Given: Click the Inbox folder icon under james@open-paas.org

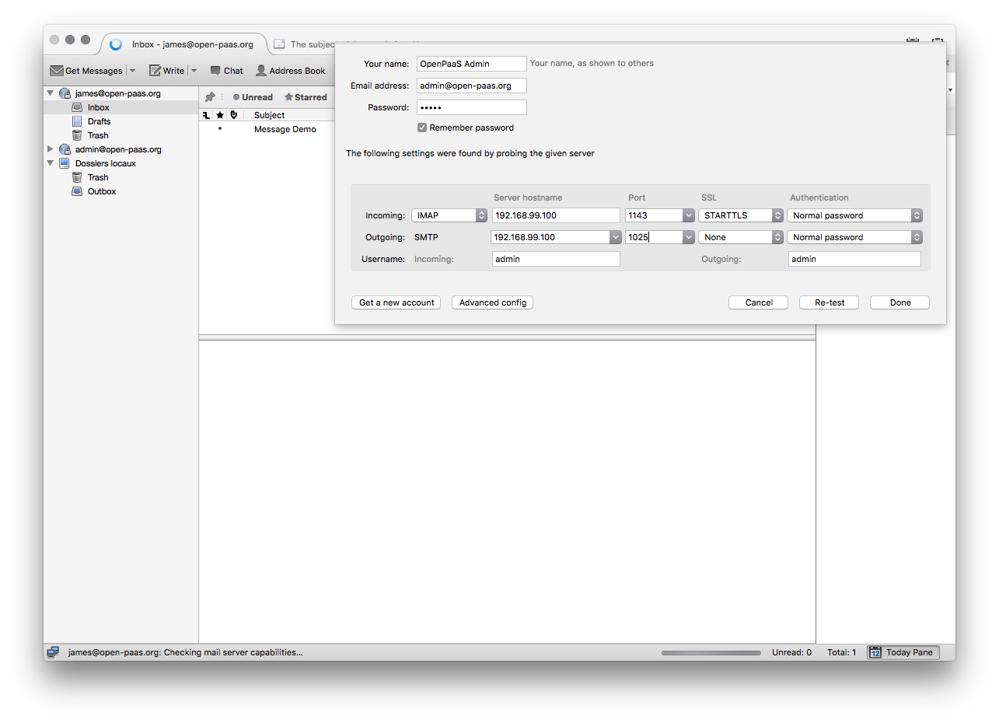Looking at the screenshot, I should pyautogui.click(x=77, y=107).
